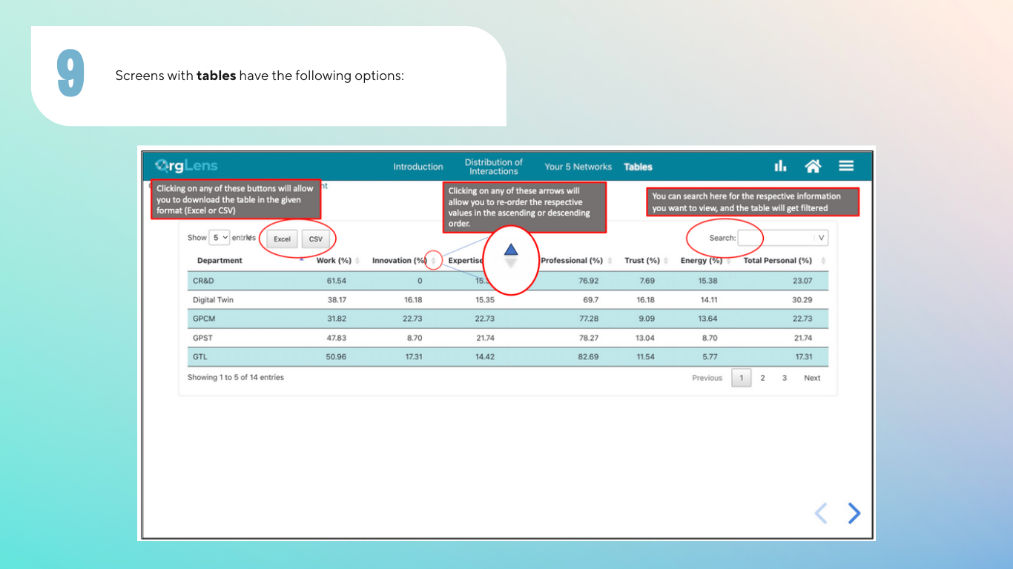Sort the Work (%) column
Screen dimensions: 1013x569
click(357, 261)
